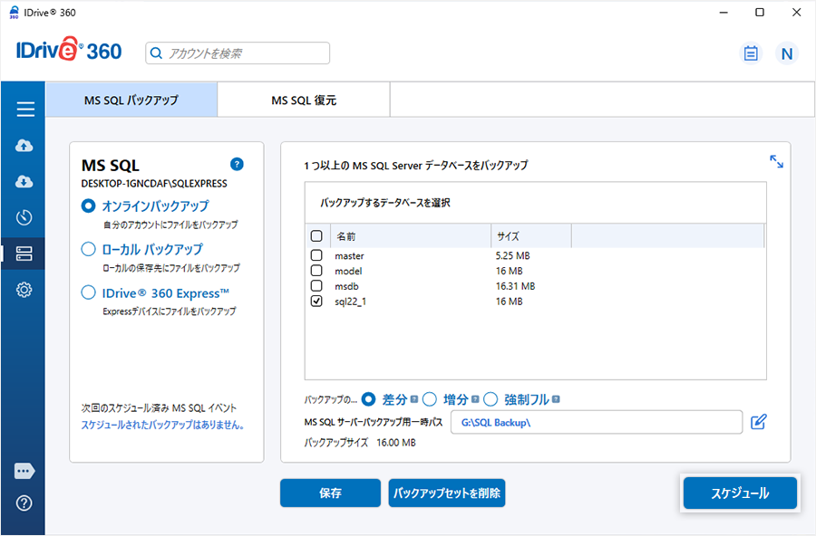This screenshot has width=816, height=536.
Task: Select the ローカル バックアップ radio option
Action: point(89,249)
